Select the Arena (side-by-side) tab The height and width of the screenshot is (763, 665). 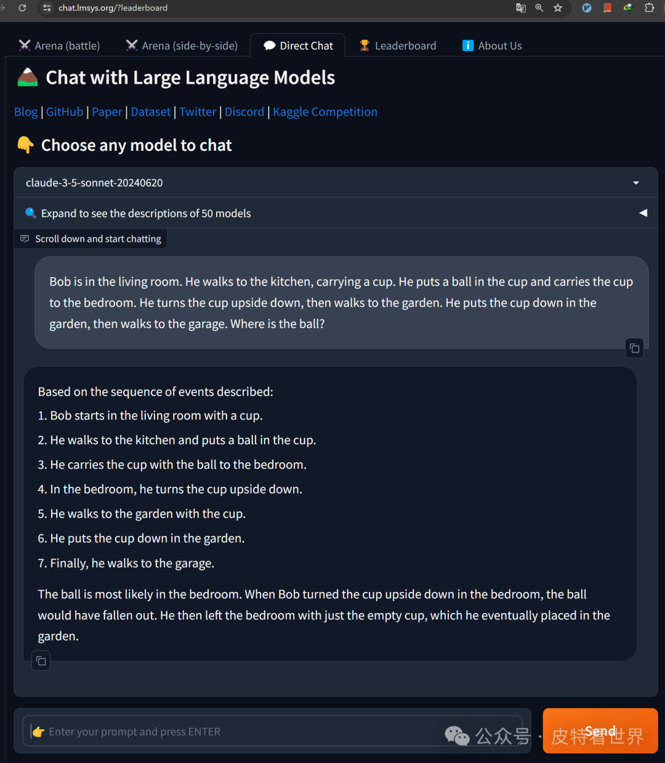pos(182,46)
